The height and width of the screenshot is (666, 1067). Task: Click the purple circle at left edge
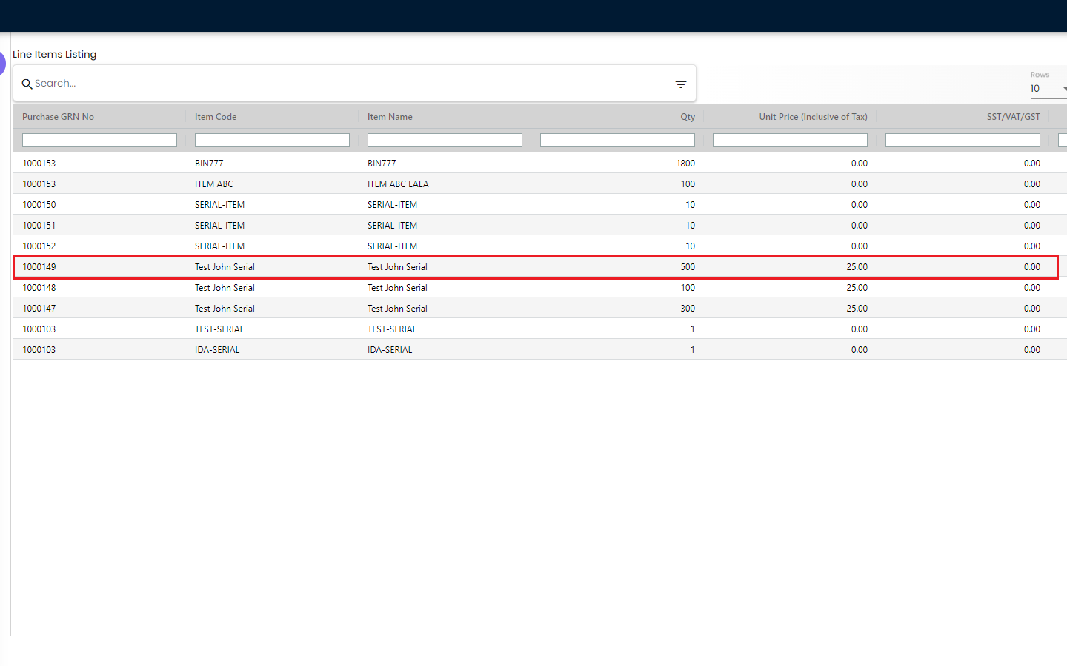pos(2,64)
